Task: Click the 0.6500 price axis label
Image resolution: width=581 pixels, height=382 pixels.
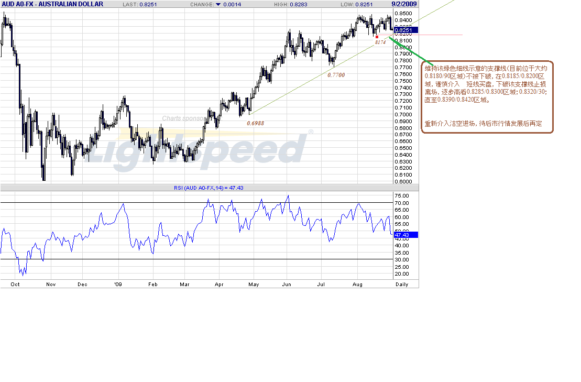Action: 403,148
